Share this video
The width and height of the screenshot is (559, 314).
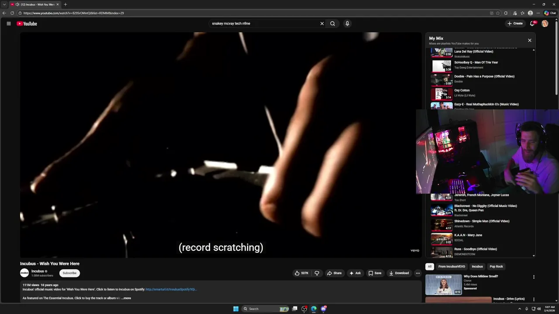tap(335, 273)
